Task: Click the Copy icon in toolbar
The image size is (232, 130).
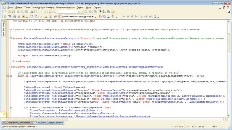Action: click(22, 12)
